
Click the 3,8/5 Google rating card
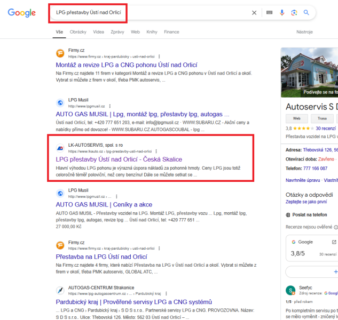tap(312, 248)
